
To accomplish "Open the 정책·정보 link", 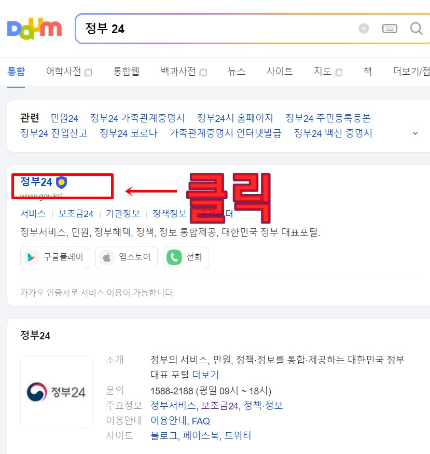I will (263, 405).
